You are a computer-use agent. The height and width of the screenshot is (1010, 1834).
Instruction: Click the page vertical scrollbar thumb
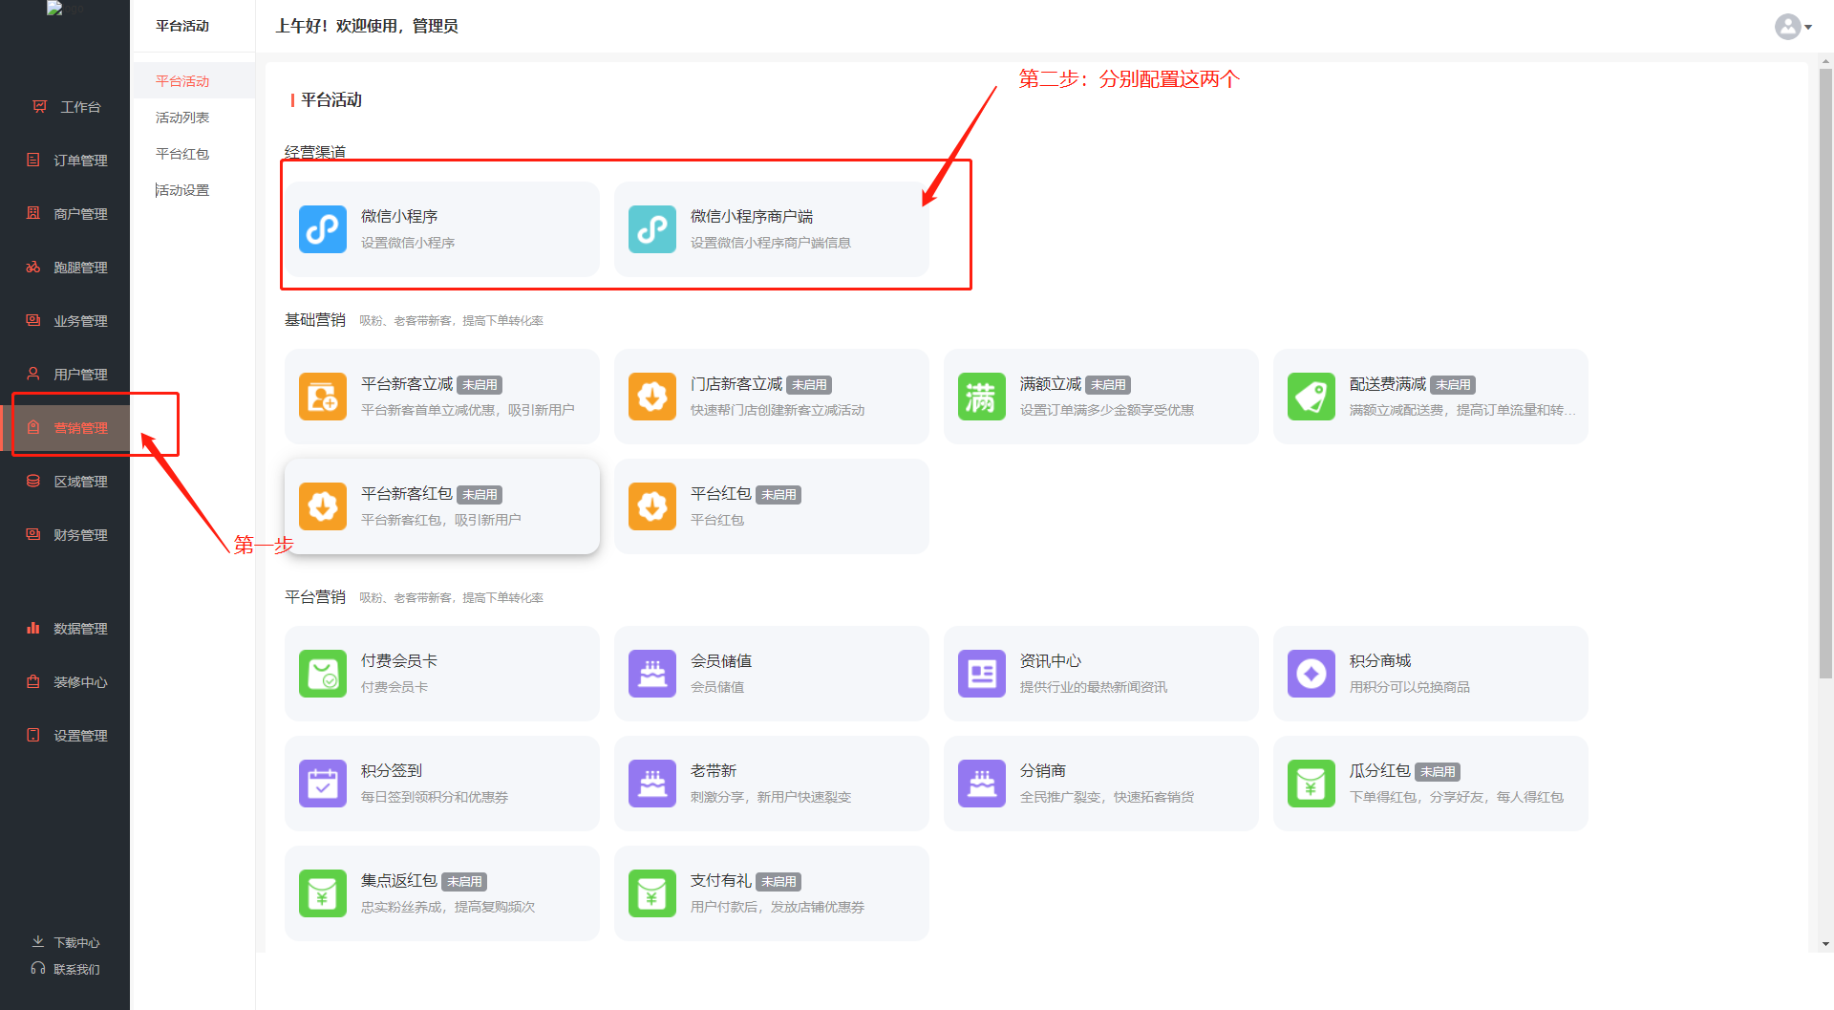tap(1825, 373)
